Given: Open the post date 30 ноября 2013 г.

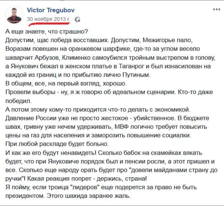Looking at the screenshot, I should [x=49, y=19].
